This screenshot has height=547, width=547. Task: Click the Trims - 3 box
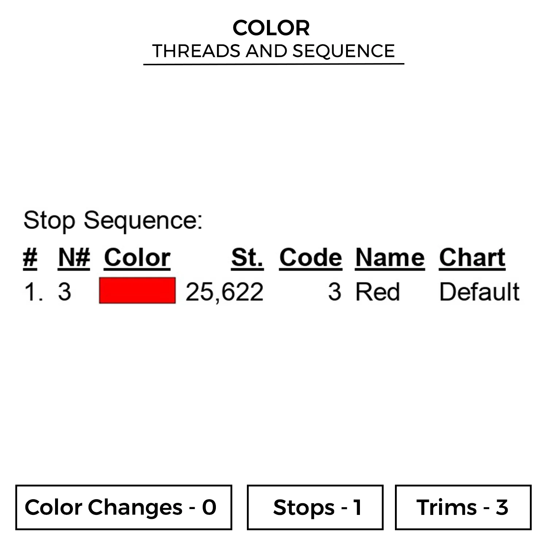click(463, 507)
